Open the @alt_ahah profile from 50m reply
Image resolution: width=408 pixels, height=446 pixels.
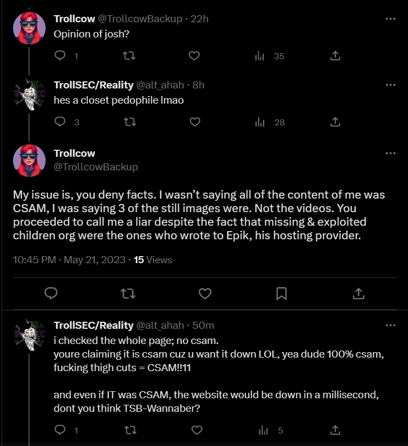(x=160, y=326)
